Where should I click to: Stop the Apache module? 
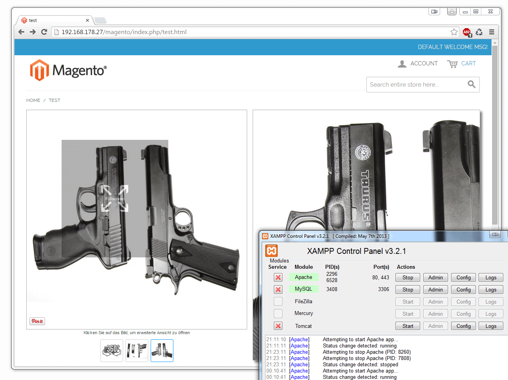408,277
